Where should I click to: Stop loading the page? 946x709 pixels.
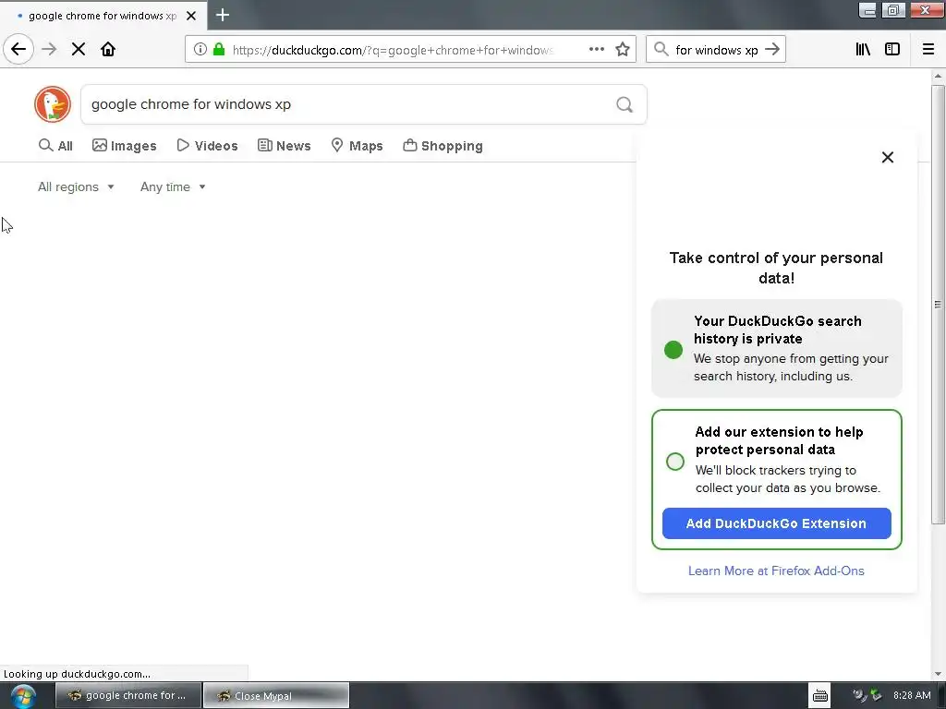pyautogui.click(x=79, y=49)
